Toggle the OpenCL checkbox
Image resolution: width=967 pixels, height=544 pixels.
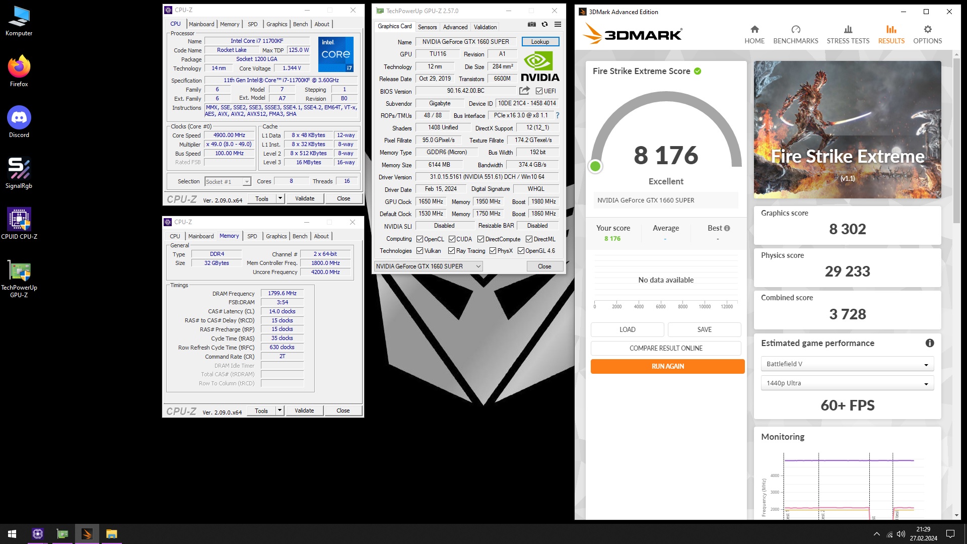click(420, 239)
